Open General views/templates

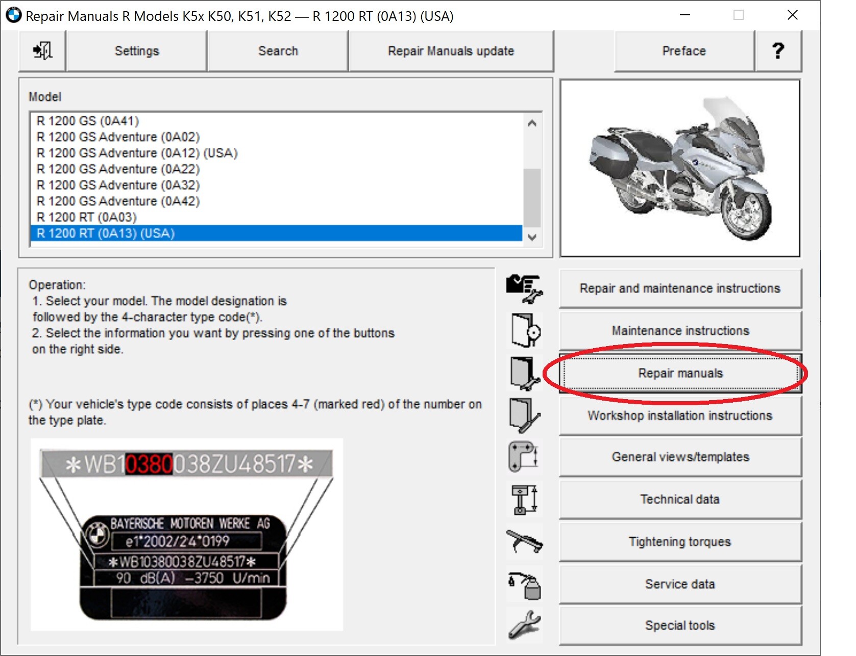click(x=680, y=457)
